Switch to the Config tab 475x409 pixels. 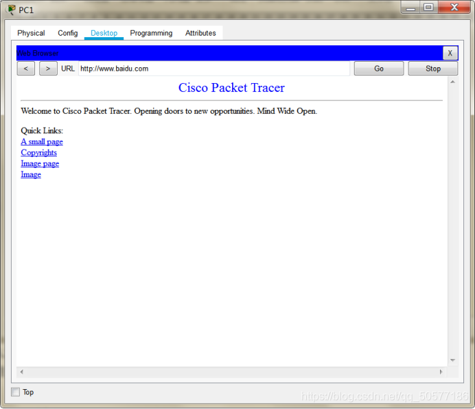click(68, 33)
